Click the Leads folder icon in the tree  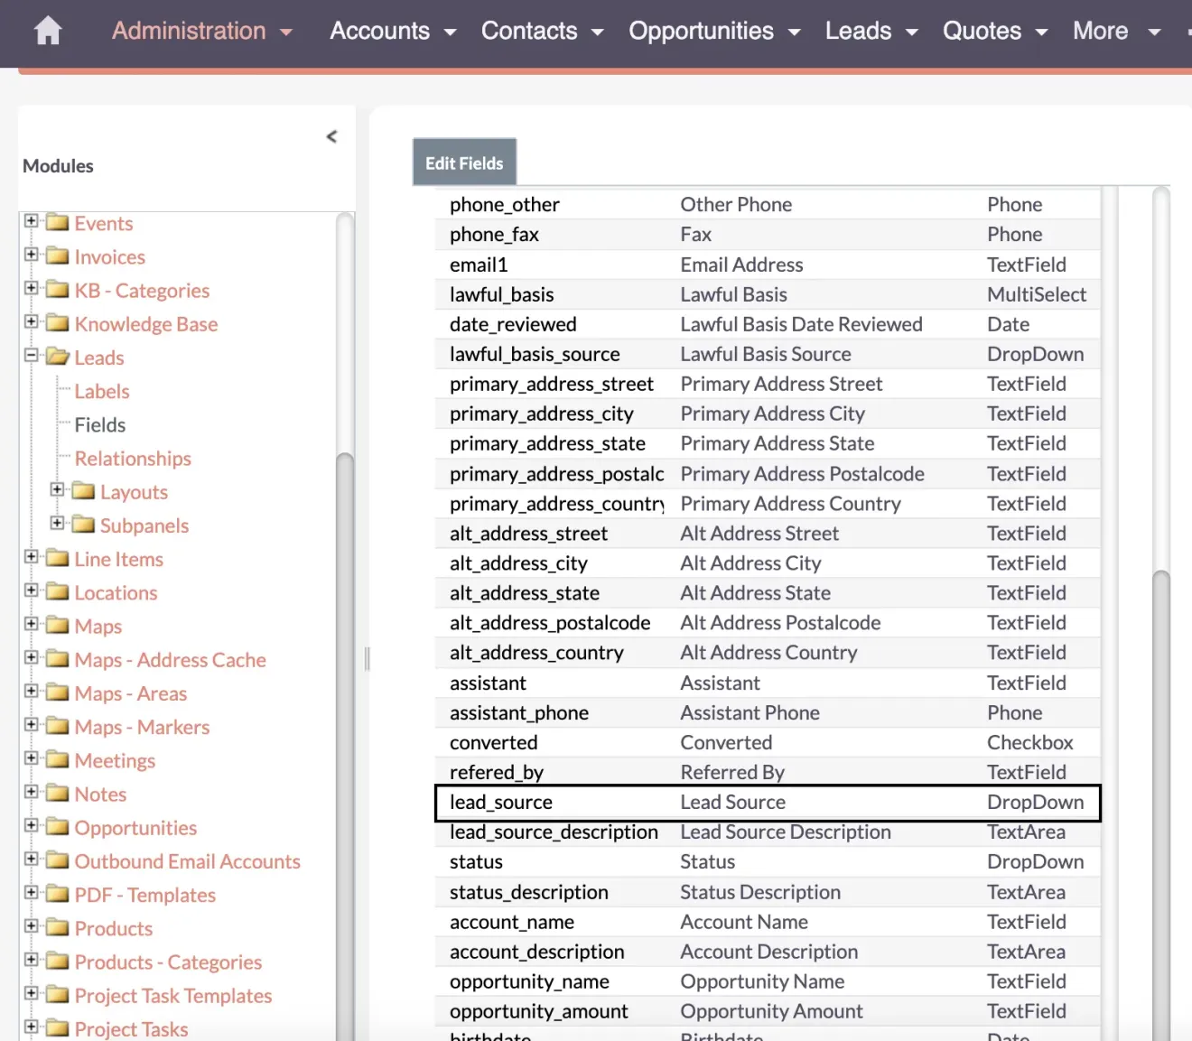[56, 357]
